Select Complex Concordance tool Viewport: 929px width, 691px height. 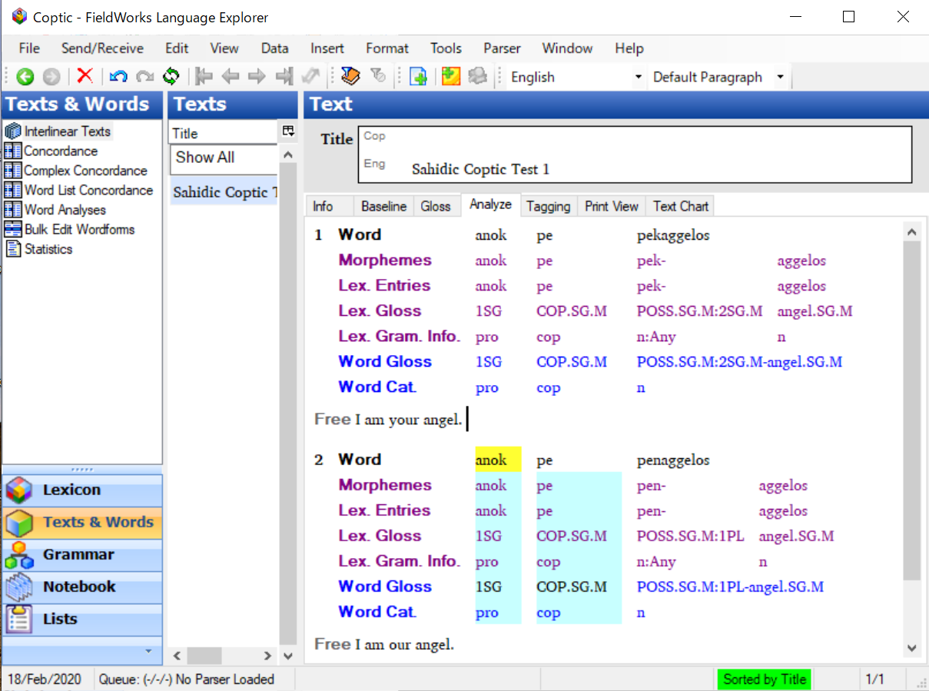[x=85, y=171]
